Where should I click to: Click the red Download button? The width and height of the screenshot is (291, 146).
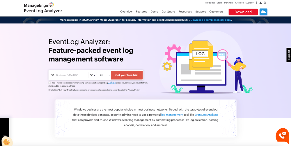[243, 12]
